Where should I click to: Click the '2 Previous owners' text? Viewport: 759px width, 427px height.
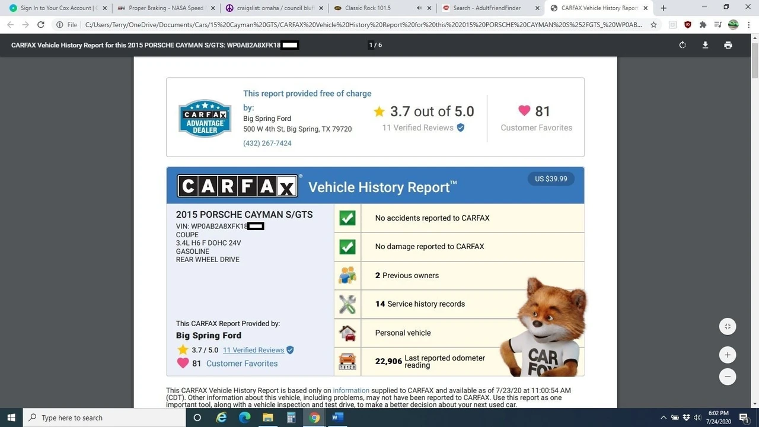[x=407, y=275]
